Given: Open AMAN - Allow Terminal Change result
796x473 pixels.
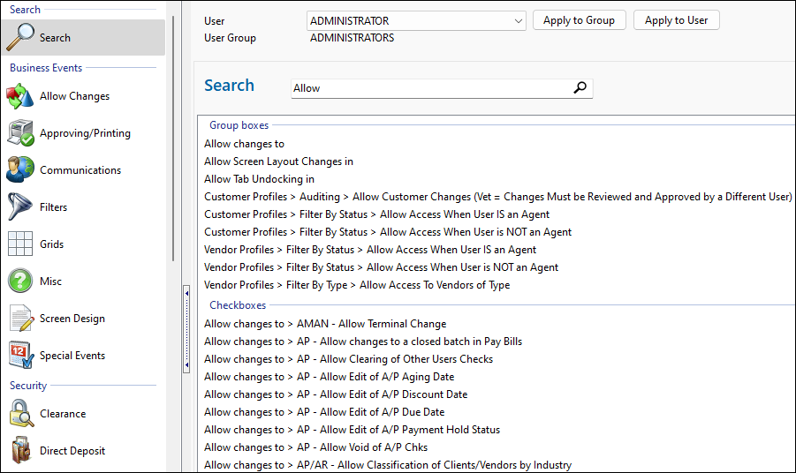Looking at the screenshot, I should 325,324.
